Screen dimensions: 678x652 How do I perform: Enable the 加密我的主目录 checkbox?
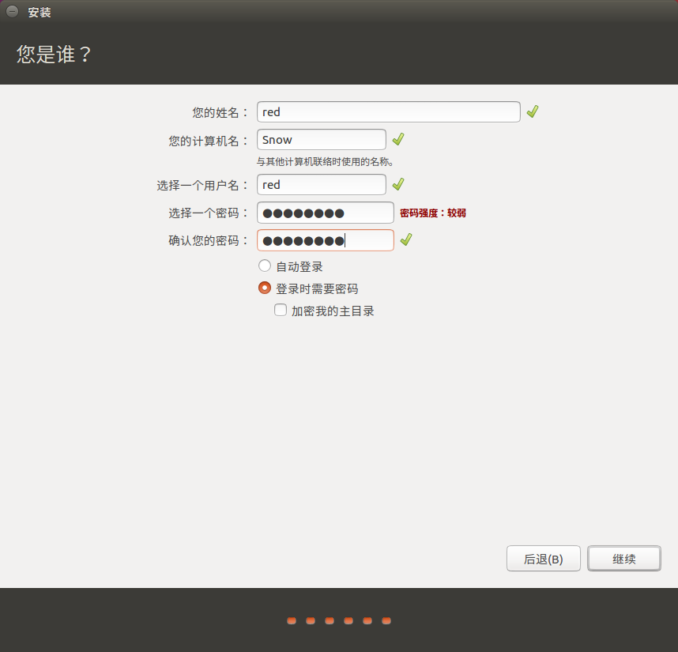tap(281, 310)
